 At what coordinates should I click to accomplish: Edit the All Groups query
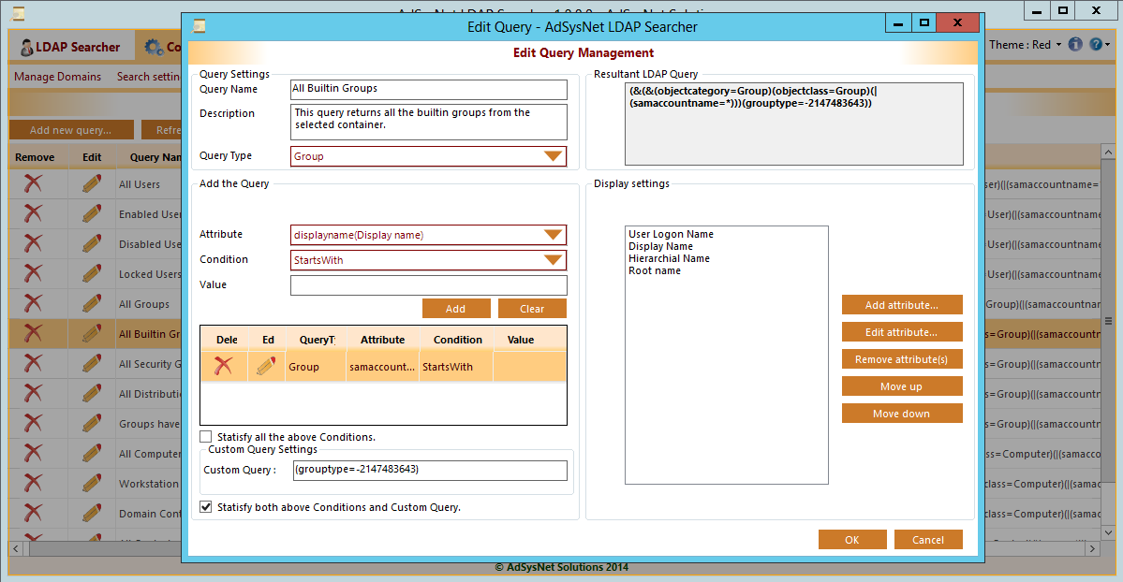tap(92, 303)
